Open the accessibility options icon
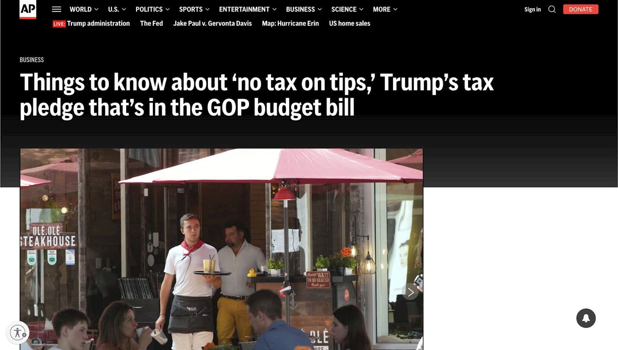 coord(18,332)
